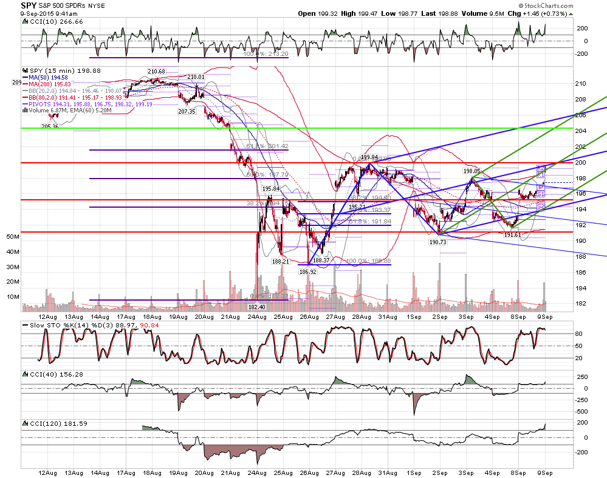
Task: Click the "191.61" price label
Action: (x=512, y=234)
